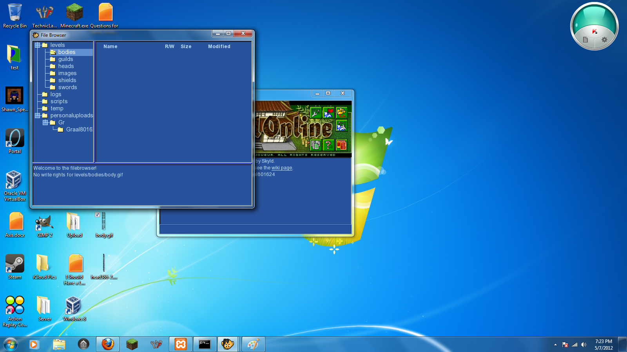Select the swords folder in tree

[67, 88]
